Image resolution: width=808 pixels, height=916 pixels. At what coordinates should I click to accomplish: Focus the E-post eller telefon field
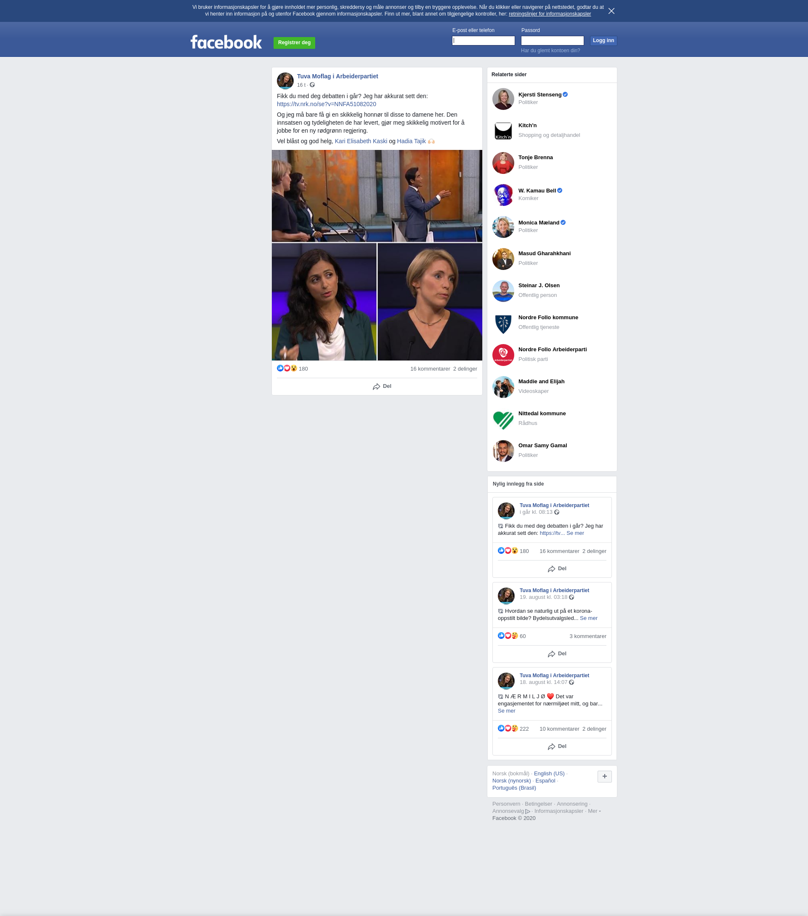[x=483, y=41]
